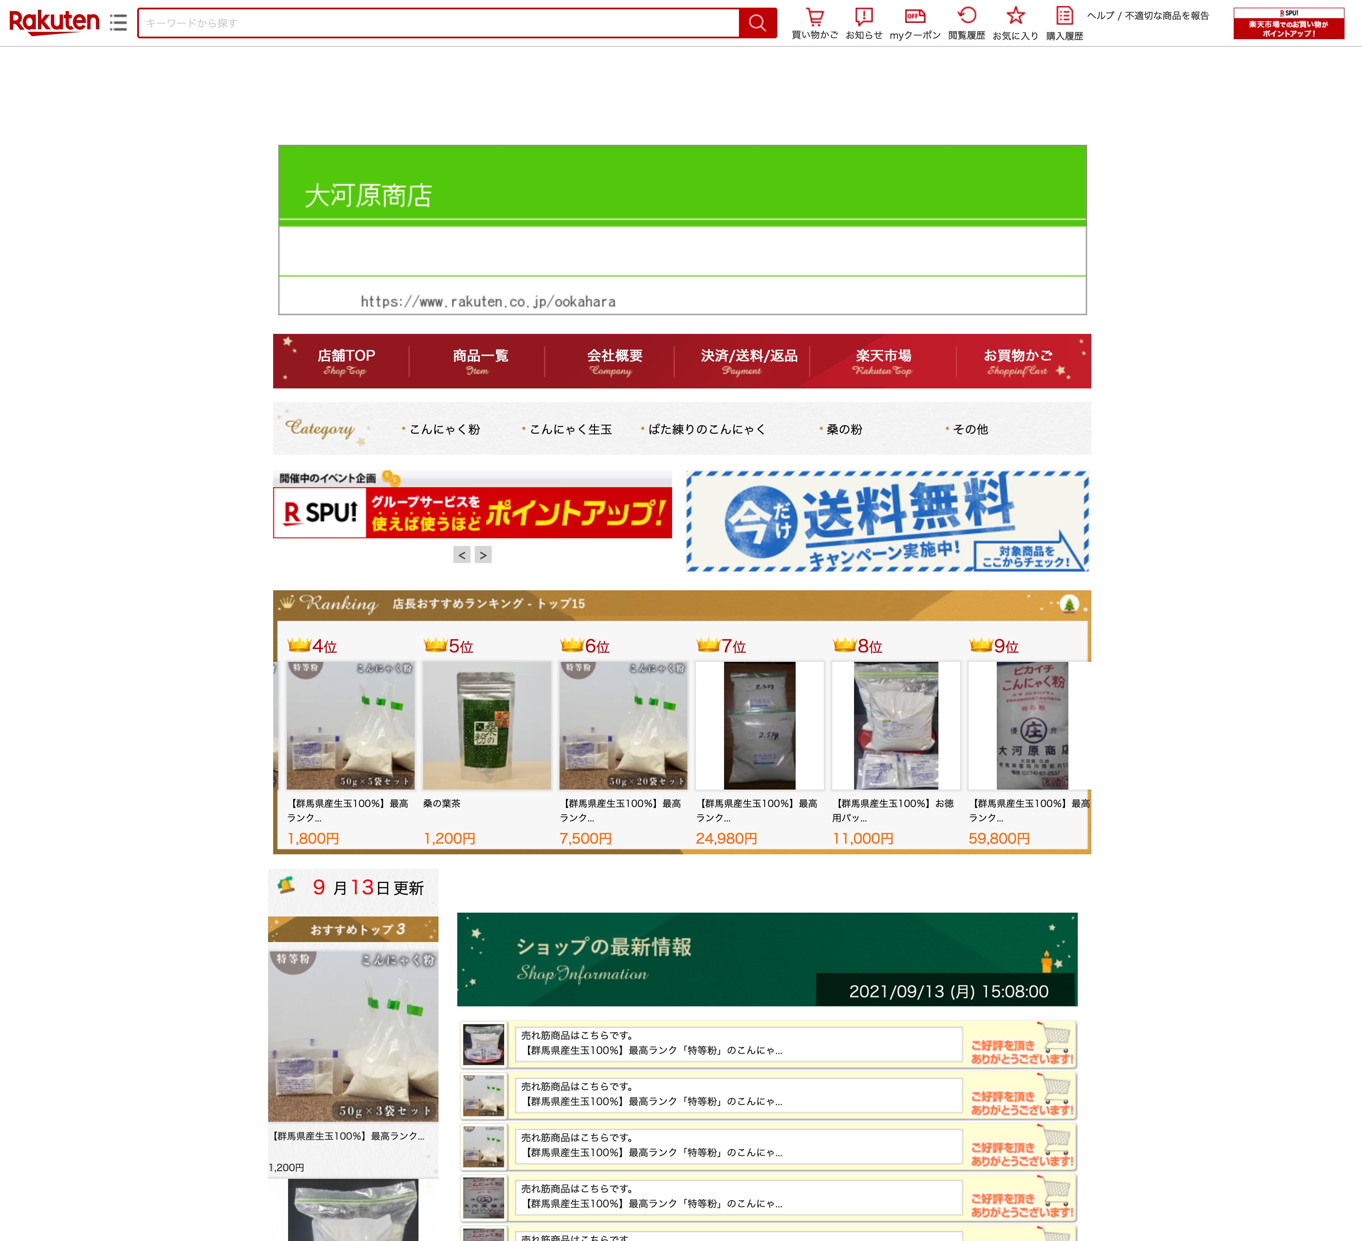Open the 5位 桑の葉茶 product thumbnail
The height and width of the screenshot is (1241, 1362).
[486, 725]
